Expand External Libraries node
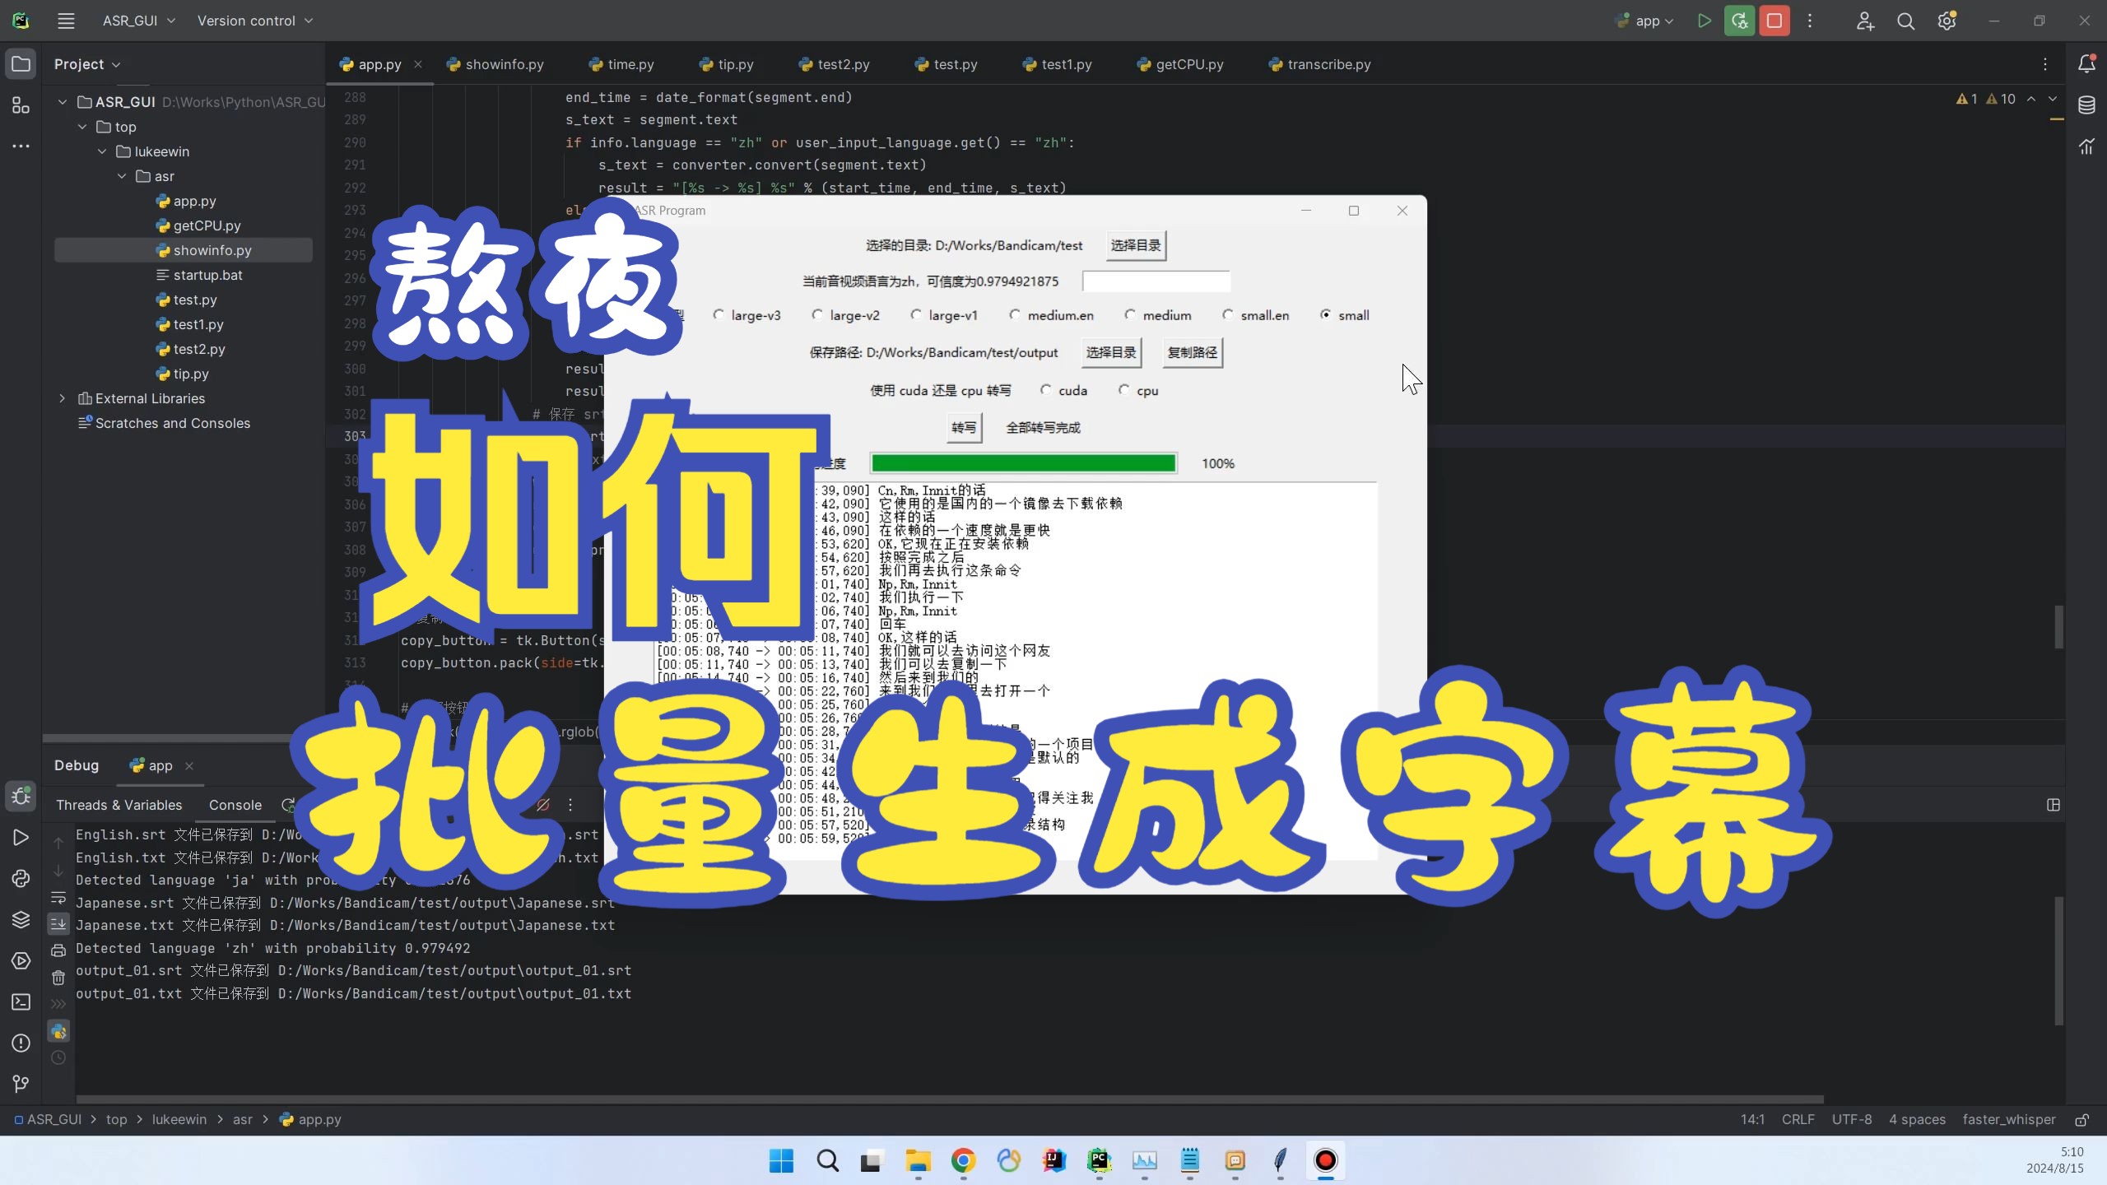 tap(62, 398)
